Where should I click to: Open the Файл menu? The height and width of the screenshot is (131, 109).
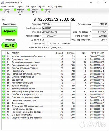point(4,7)
